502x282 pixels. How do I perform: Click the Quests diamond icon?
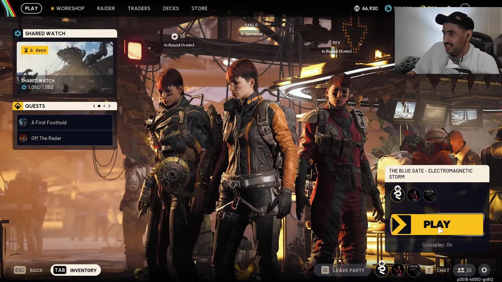point(18,106)
